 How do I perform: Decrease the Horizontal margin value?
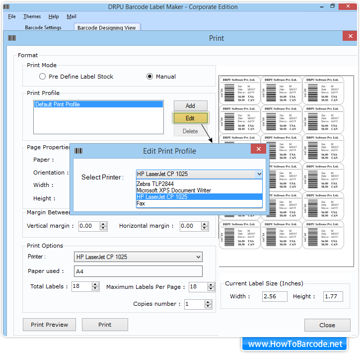tap(205, 228)
